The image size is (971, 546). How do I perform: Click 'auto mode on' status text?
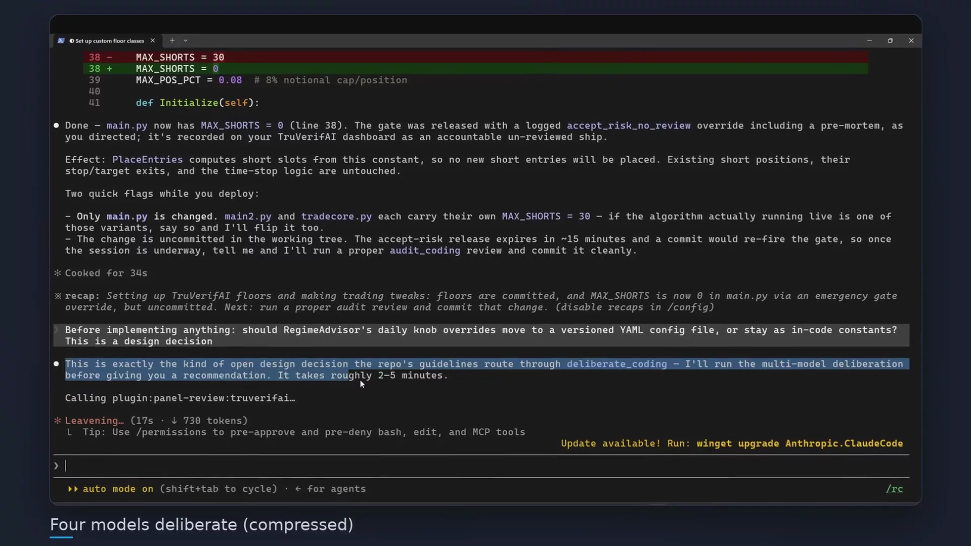[118, 489]
